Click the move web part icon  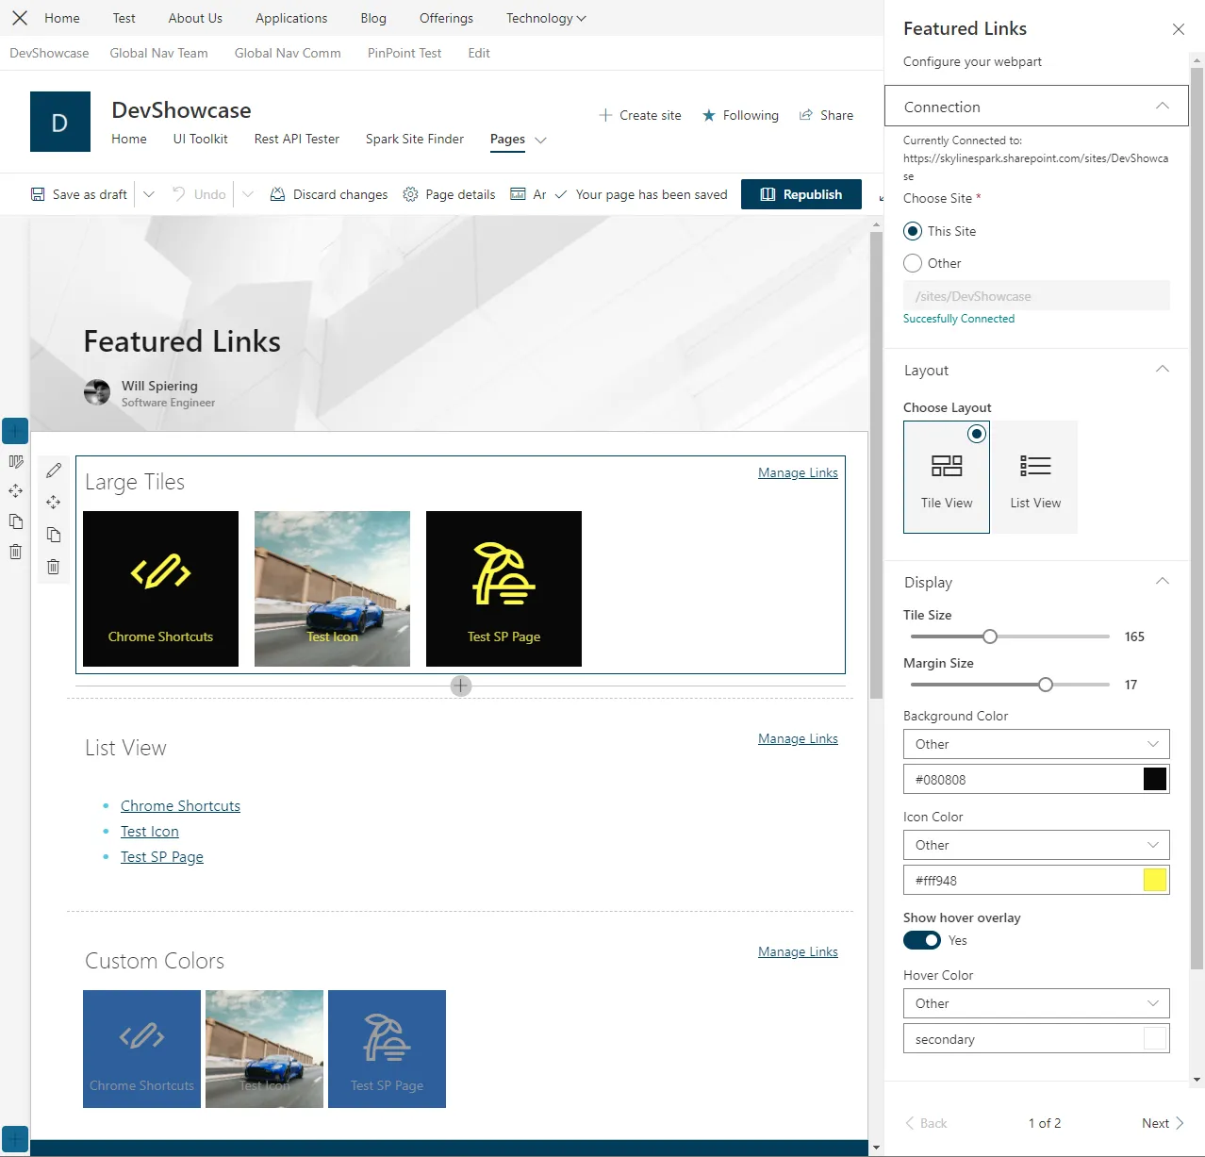click(x=54, y=503)
